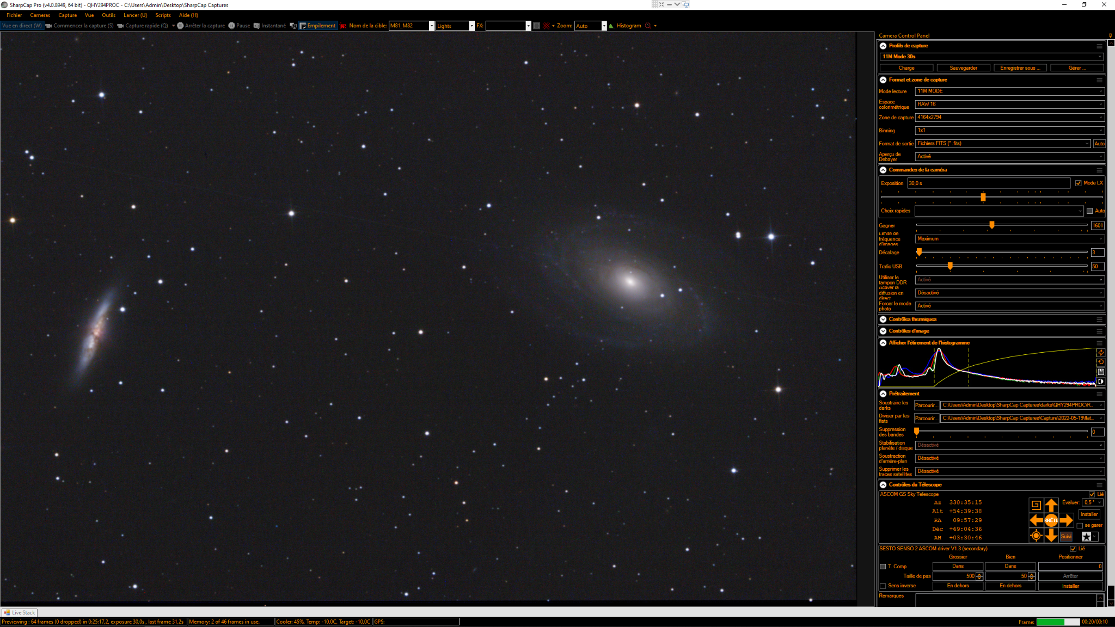Viewport: 1115px width, 627px height.
Task: Open the Binning 1x1 dropdown
Action: (x=1010, y=131)
